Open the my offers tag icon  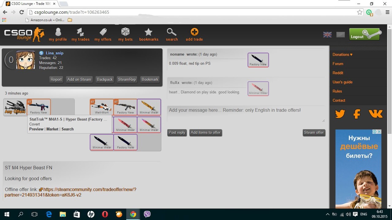click(x=103, y=32)
